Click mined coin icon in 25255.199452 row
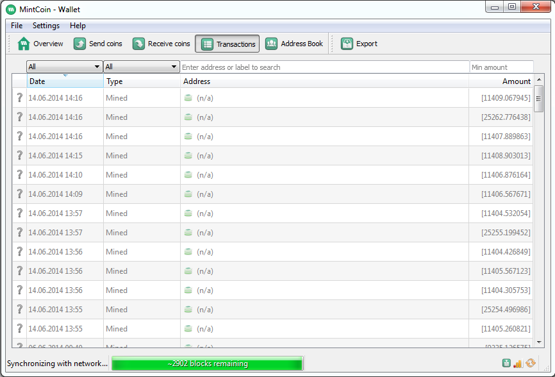The width and height of the screenshot is (555, 377). [188, 232]
